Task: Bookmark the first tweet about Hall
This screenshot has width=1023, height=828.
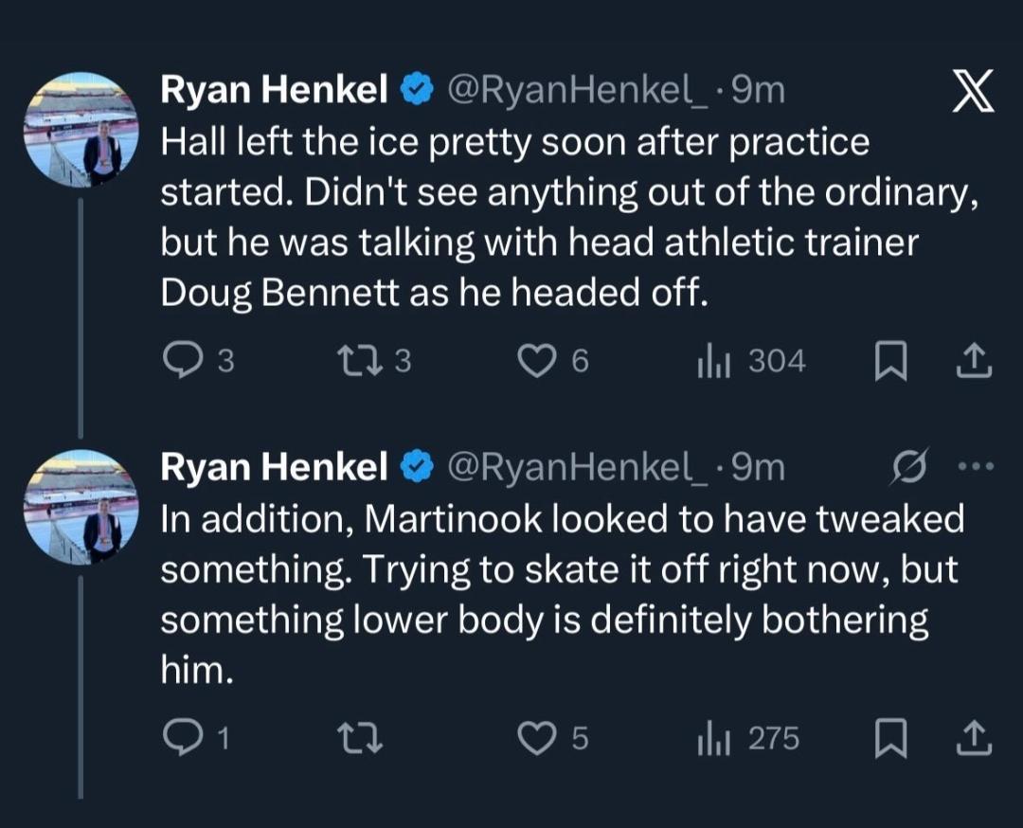Action: (890, 361)
